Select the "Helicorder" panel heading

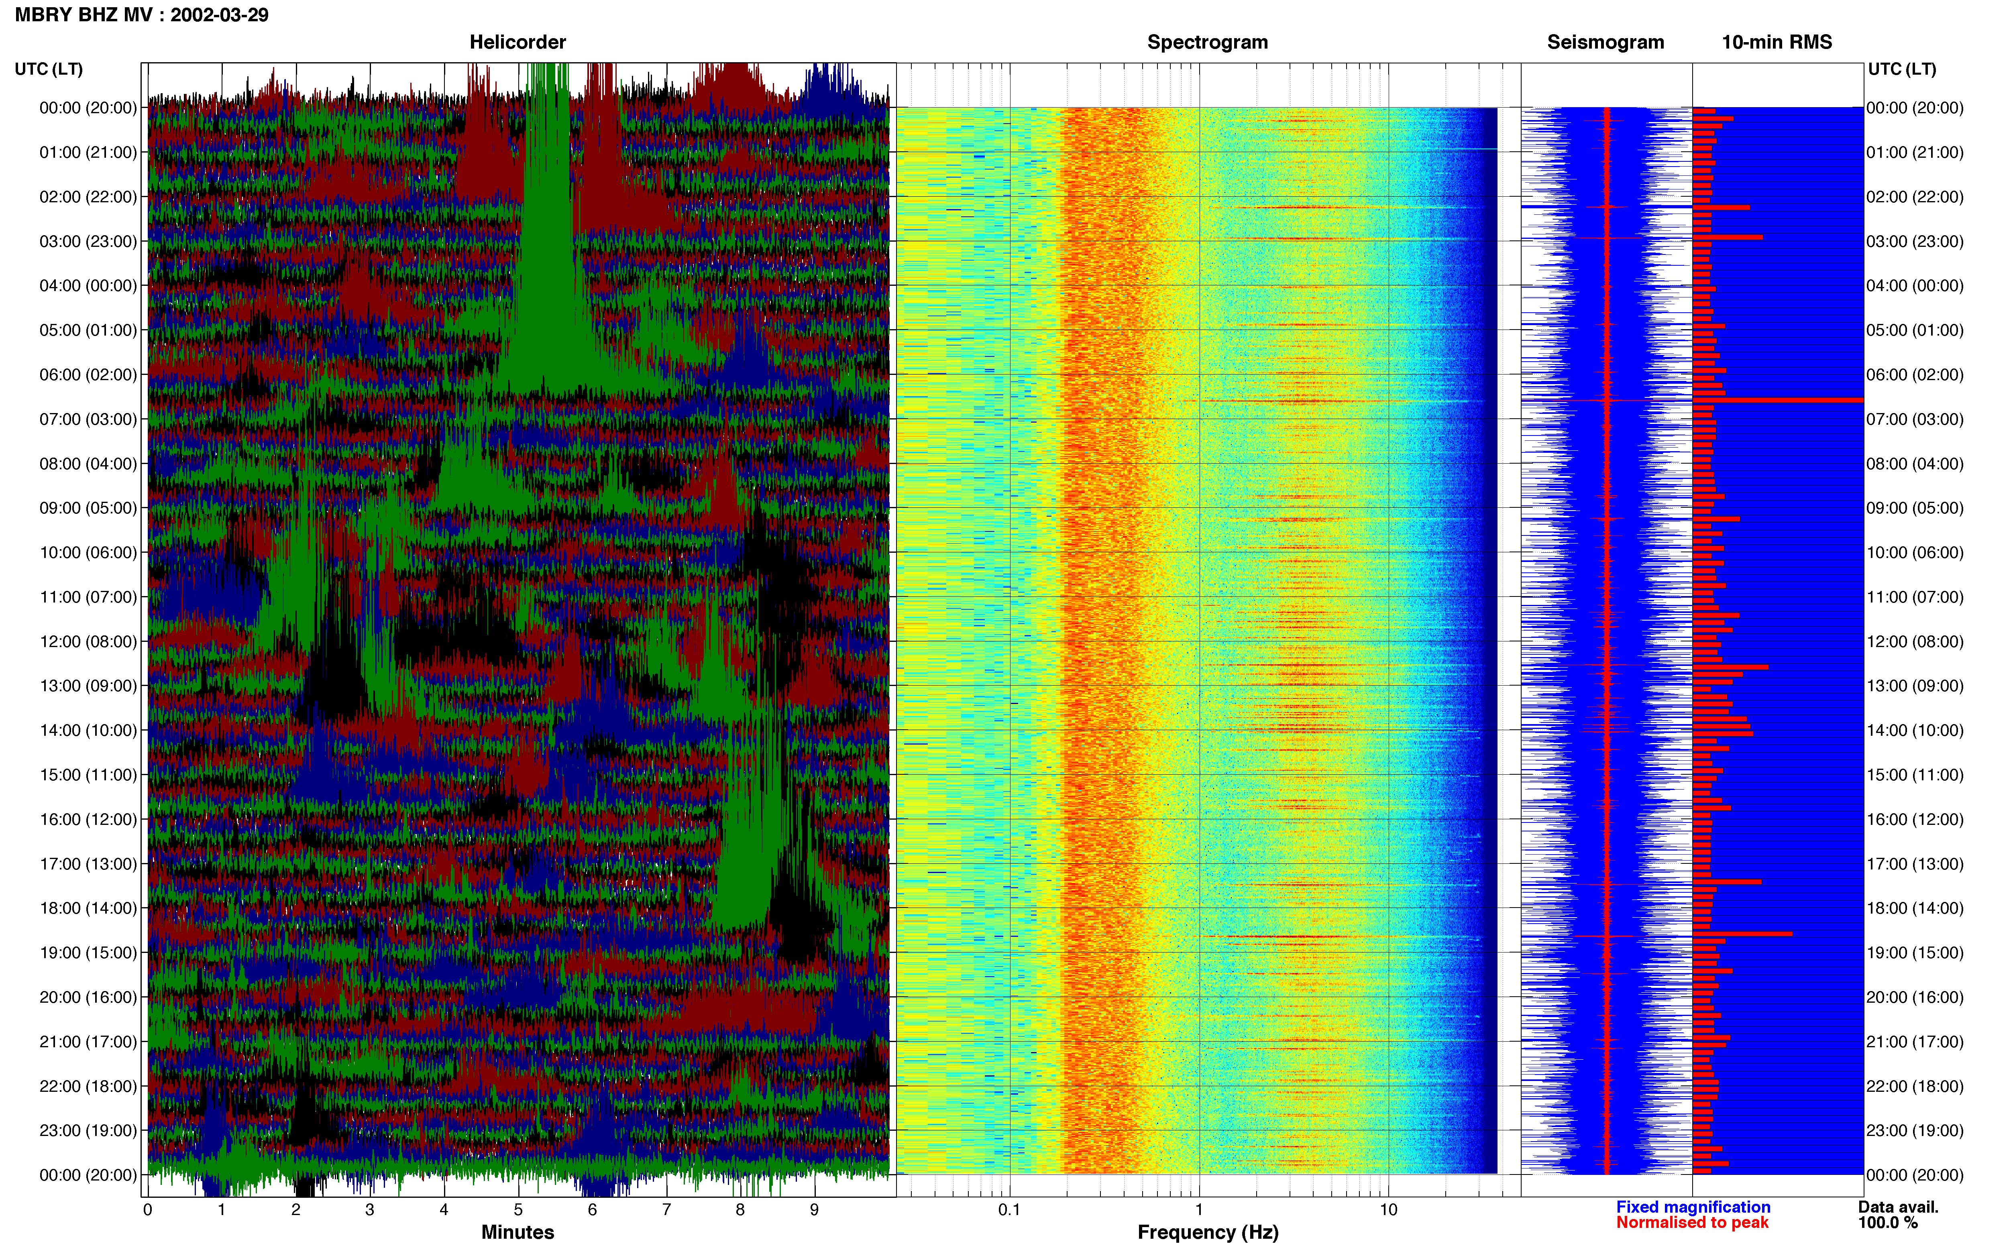(x=518, y=43)
